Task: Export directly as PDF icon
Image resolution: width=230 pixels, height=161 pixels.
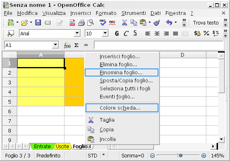Action: [x=72, y=22]
